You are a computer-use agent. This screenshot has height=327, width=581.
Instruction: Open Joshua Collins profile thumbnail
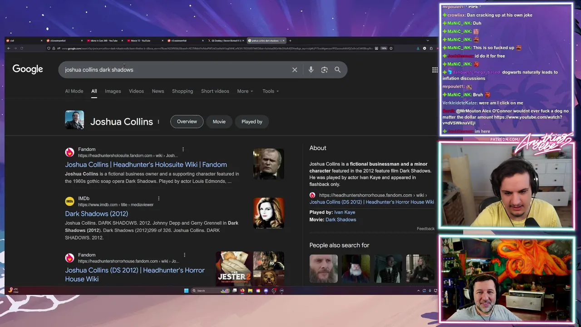[x=74, y=120]
